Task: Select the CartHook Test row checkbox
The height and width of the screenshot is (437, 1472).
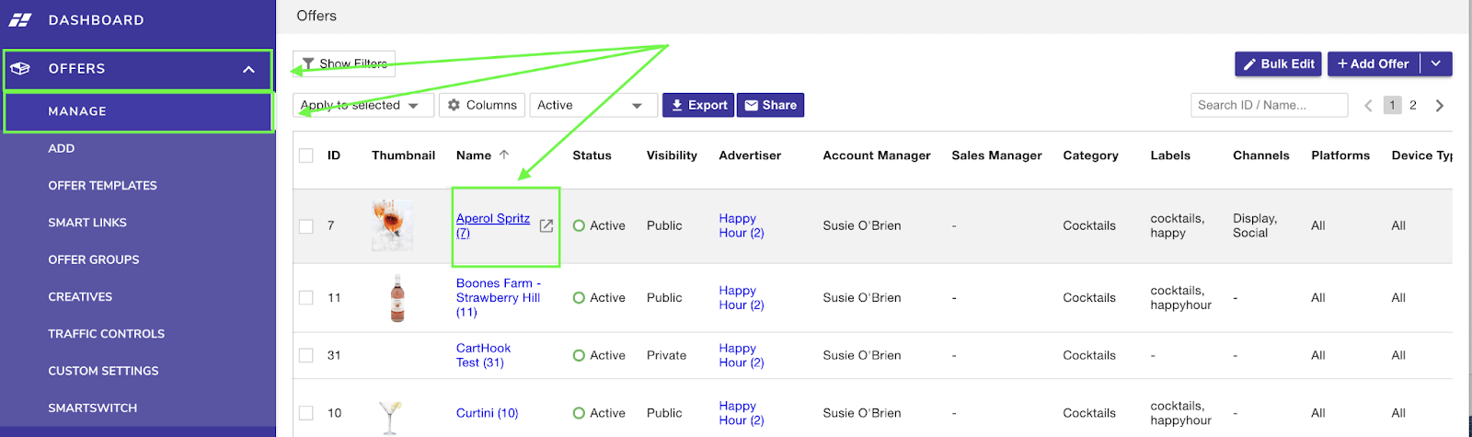Action: click(x=306, y=355)
